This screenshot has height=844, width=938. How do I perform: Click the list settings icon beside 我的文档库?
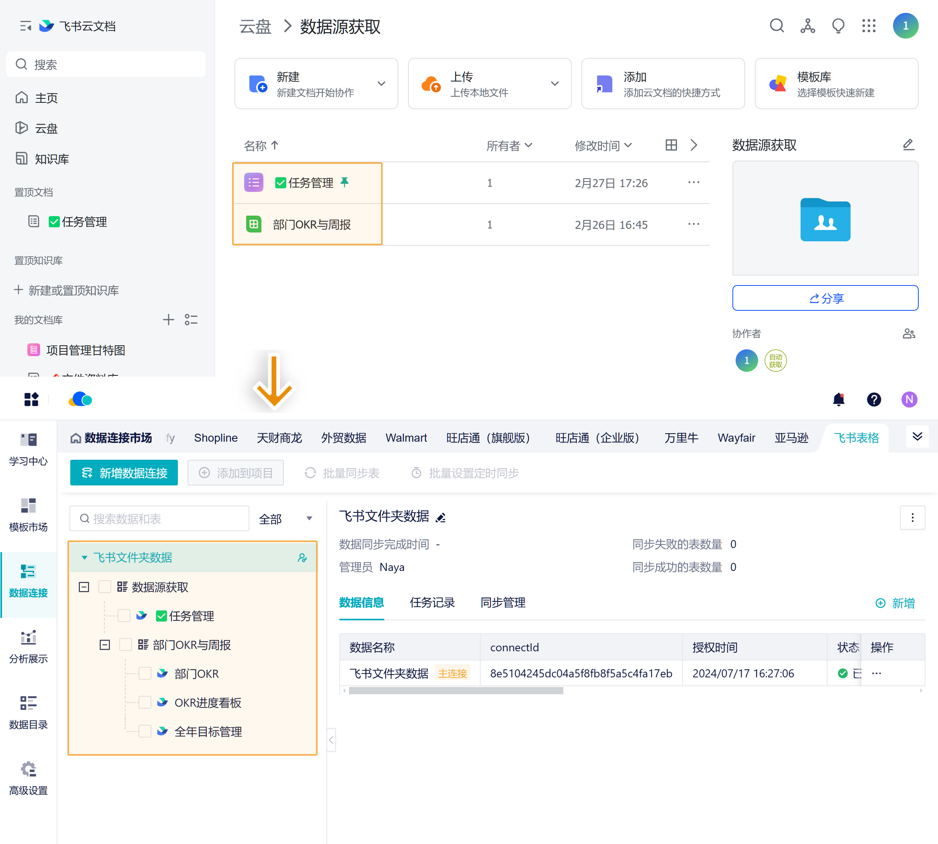(191, 320)
